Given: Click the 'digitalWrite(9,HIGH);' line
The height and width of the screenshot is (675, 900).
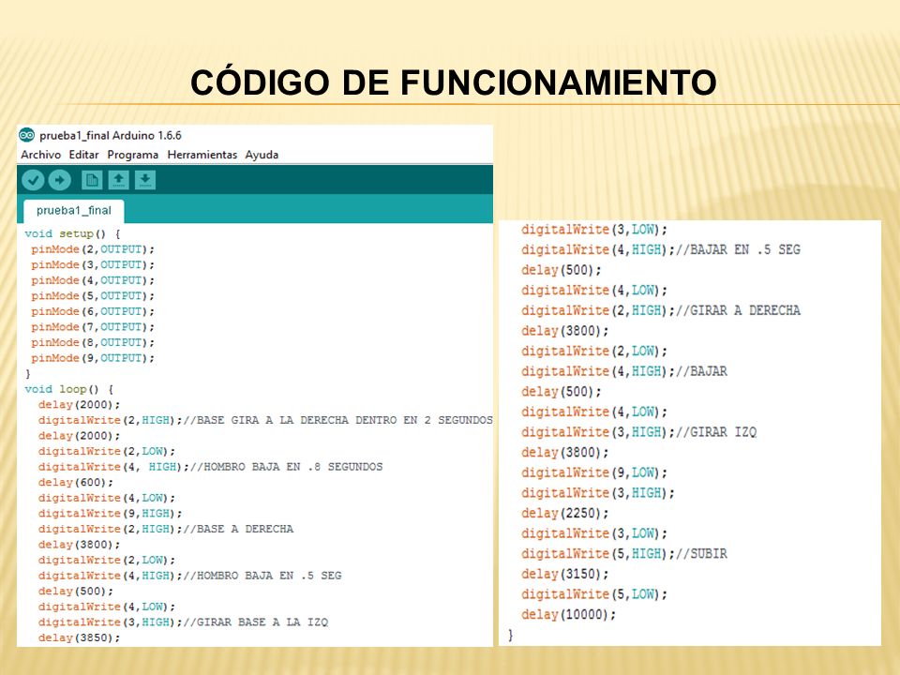Looking at the screenshot, I should point(111,513).
